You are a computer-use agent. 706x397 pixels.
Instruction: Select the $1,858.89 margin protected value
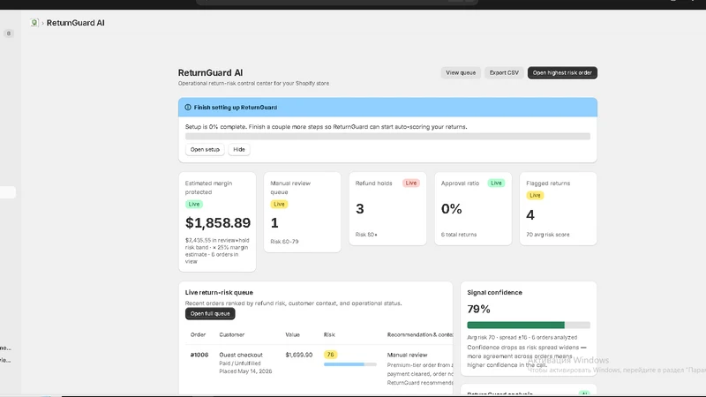pos(218,223)
